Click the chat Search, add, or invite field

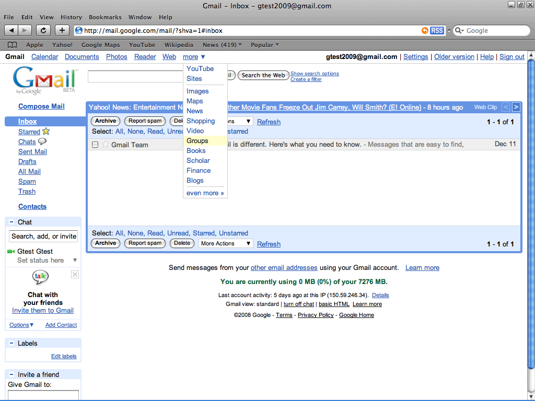tap(43, 237)
